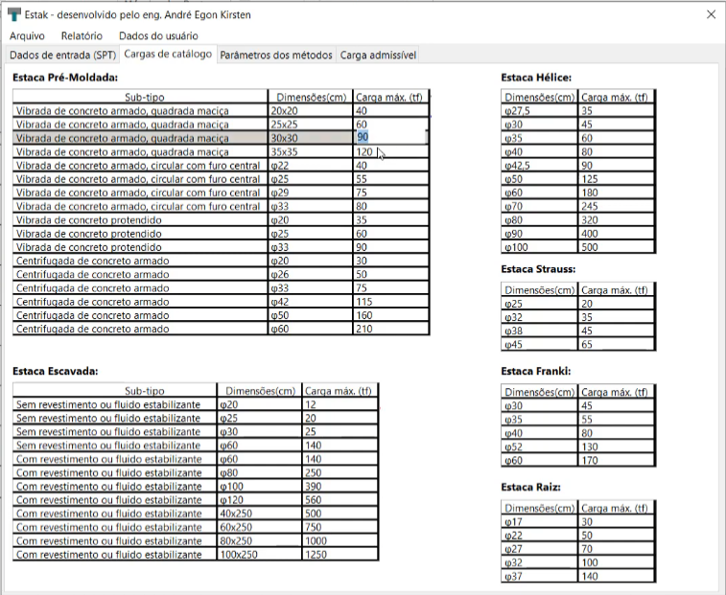
Task: Click Sem revestimento φ60 row sub-tipo
Action: (x=115, y=446)
